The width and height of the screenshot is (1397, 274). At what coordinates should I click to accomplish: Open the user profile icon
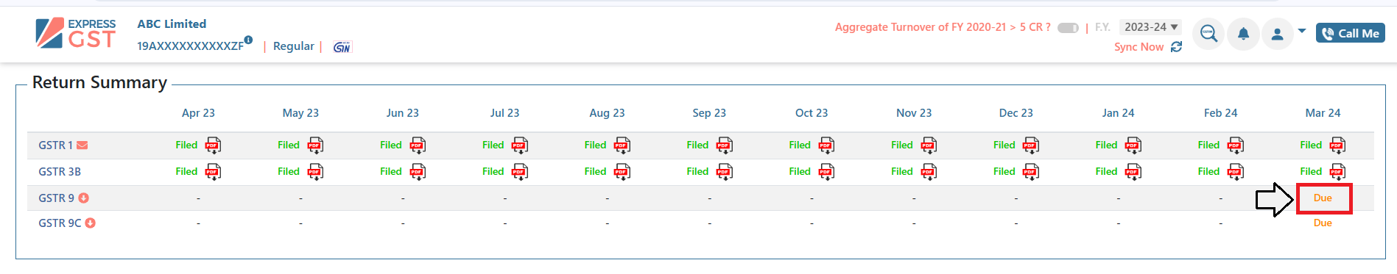(x=1278, y=34)
